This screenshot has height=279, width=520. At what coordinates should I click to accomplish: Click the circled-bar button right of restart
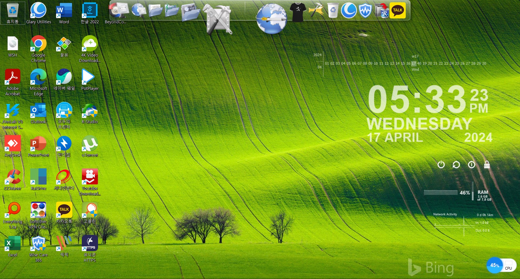(472, 165)
